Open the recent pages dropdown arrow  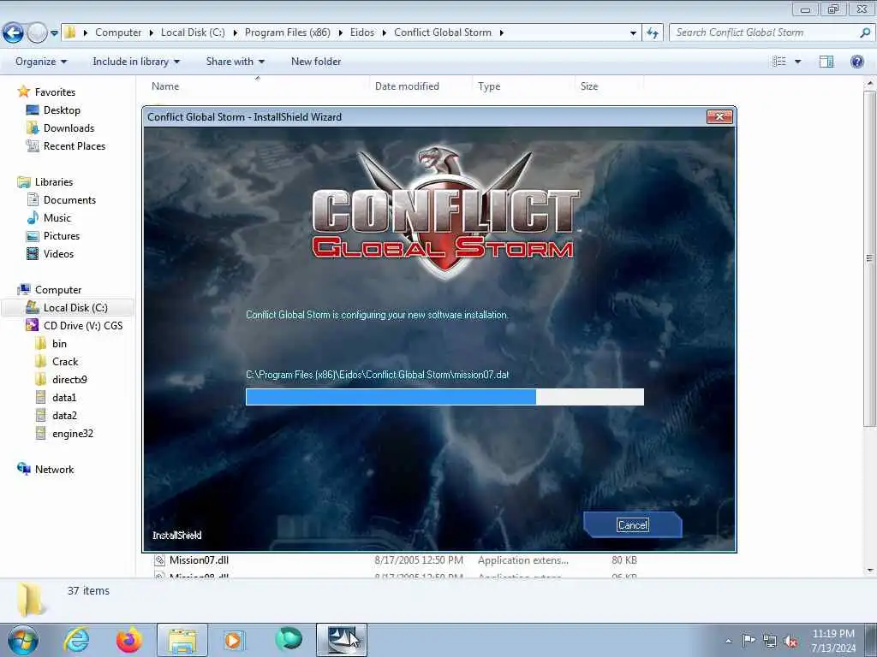pos(54,33)
